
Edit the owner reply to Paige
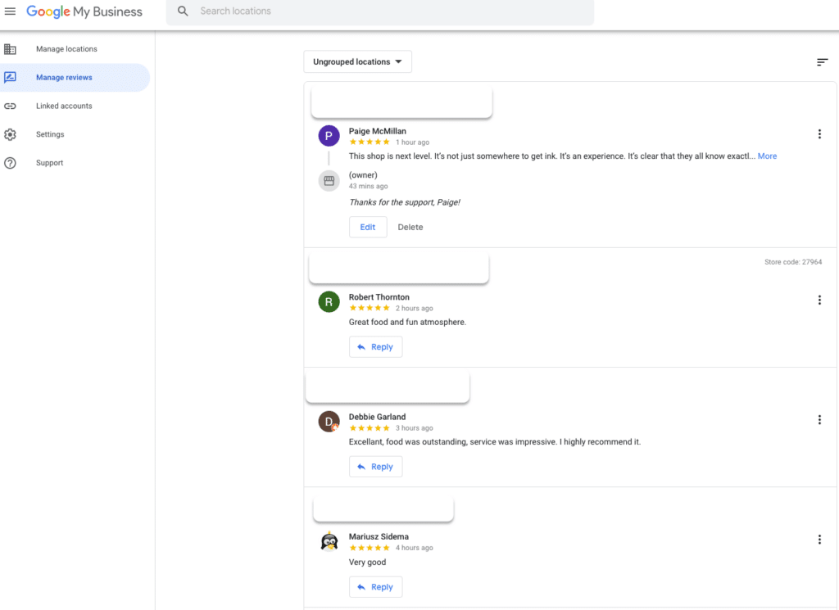click(x=368, y=227)
